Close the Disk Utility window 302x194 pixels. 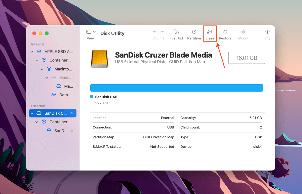point(34,33)
